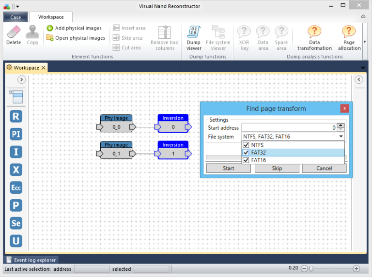Select the Inversion 1 node
Image resolution: width=372 pixels, height=277 pixels.
tap(173, 150)
